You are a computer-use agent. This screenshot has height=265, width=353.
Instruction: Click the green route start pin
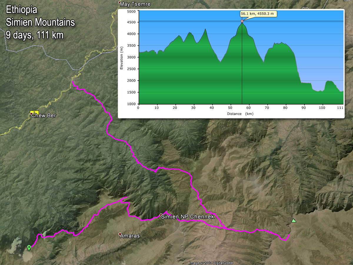tap(29, 247)
